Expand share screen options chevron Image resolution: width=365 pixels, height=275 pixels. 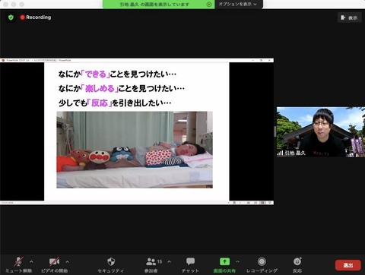click(238, 261)
